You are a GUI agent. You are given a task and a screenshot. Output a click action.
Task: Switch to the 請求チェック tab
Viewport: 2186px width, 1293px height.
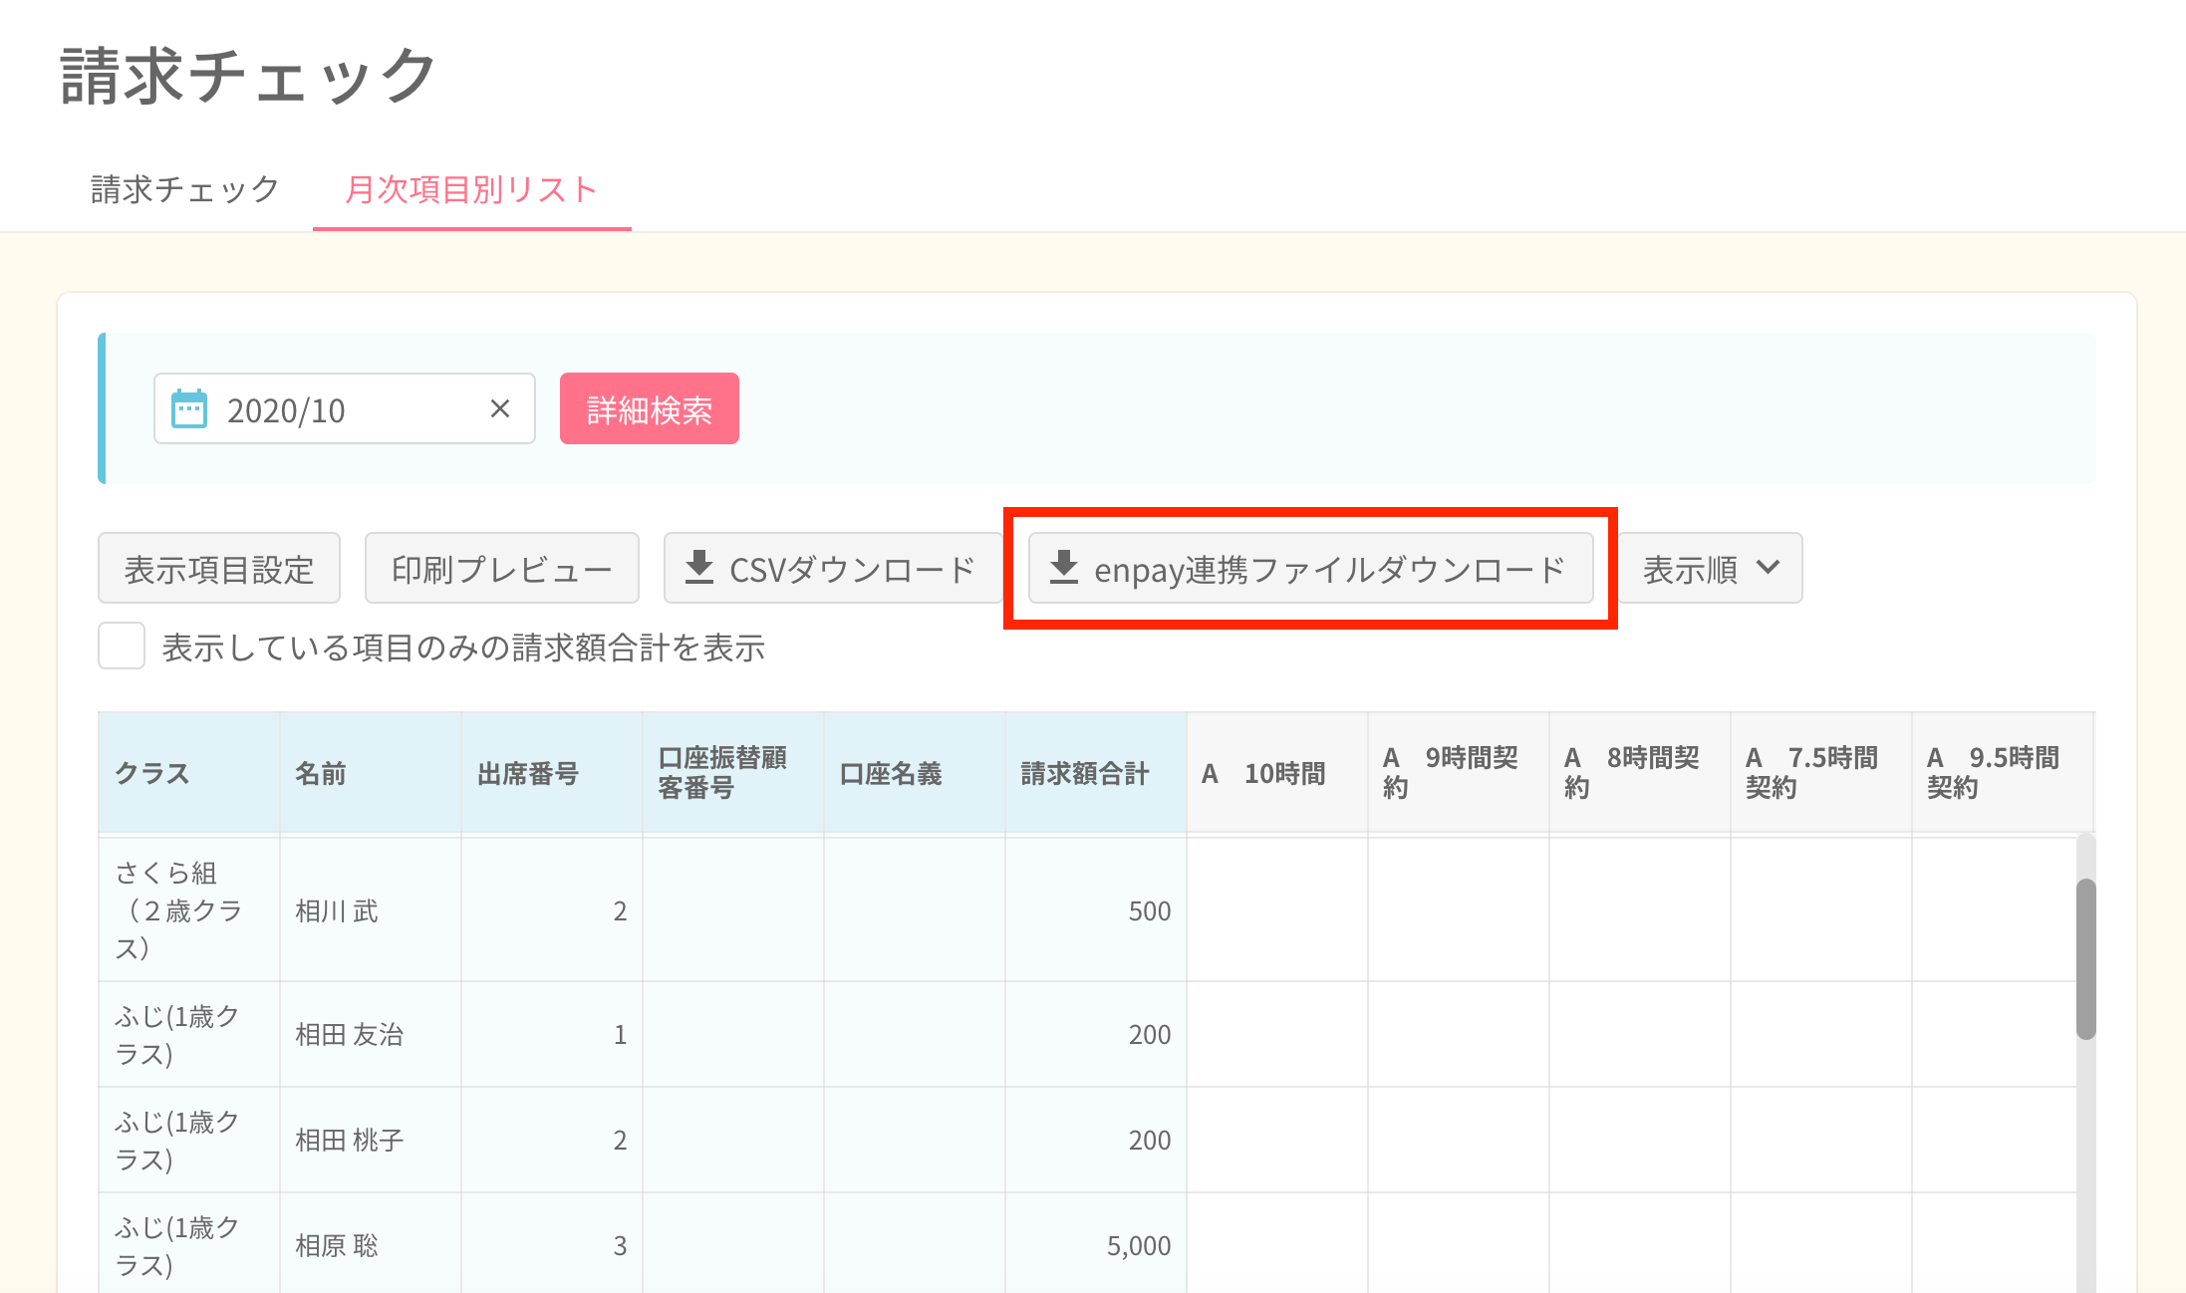(x=185, y=189)
